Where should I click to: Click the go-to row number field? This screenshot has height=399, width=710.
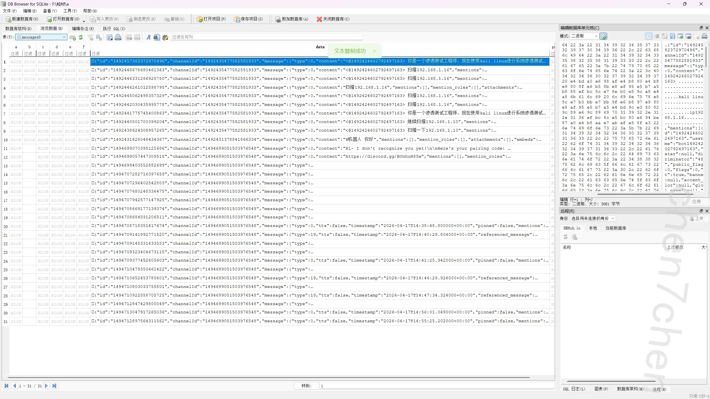[x=437, y=386]
